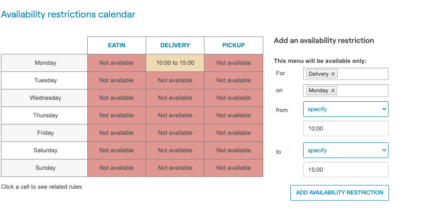Remove the Monday tag with its x icon
Viewport: 426px width, 211px height.
tap(333, 90)
